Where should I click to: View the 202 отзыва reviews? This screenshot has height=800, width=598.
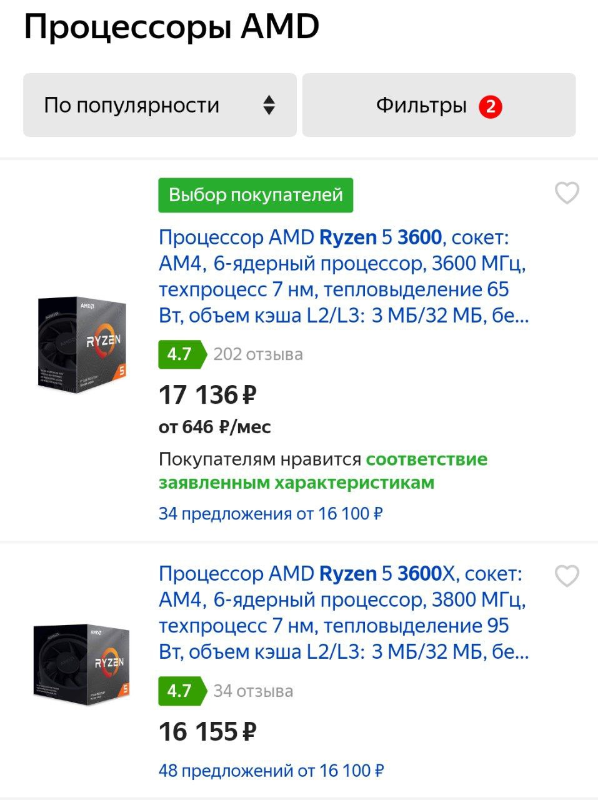[x=258, y=354]
